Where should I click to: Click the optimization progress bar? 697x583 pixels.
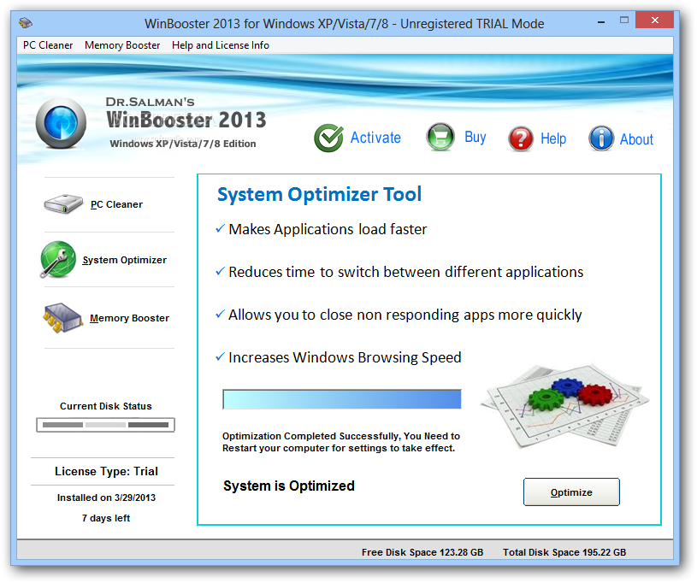click(x=342, y=399)
